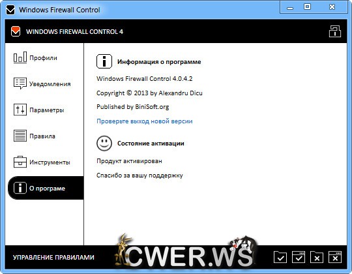
Task: Click the Инструменты briefcase icon
Action: click(20, 162)
